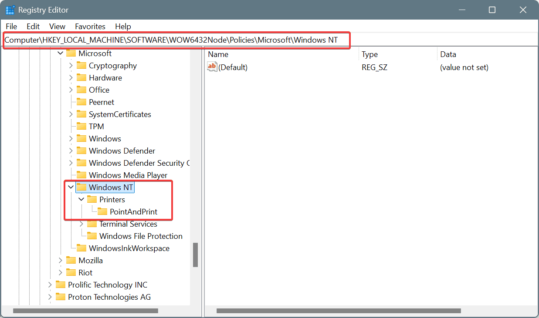Click the Registry Editor app icon in title bar

coord(10,10)
